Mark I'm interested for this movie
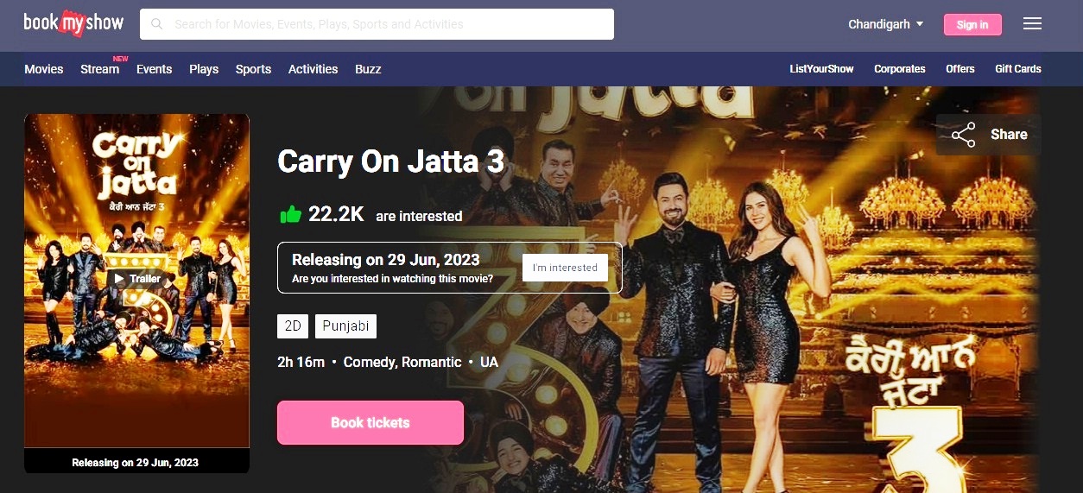The image size is (1083, 493). tap(565, 268)
